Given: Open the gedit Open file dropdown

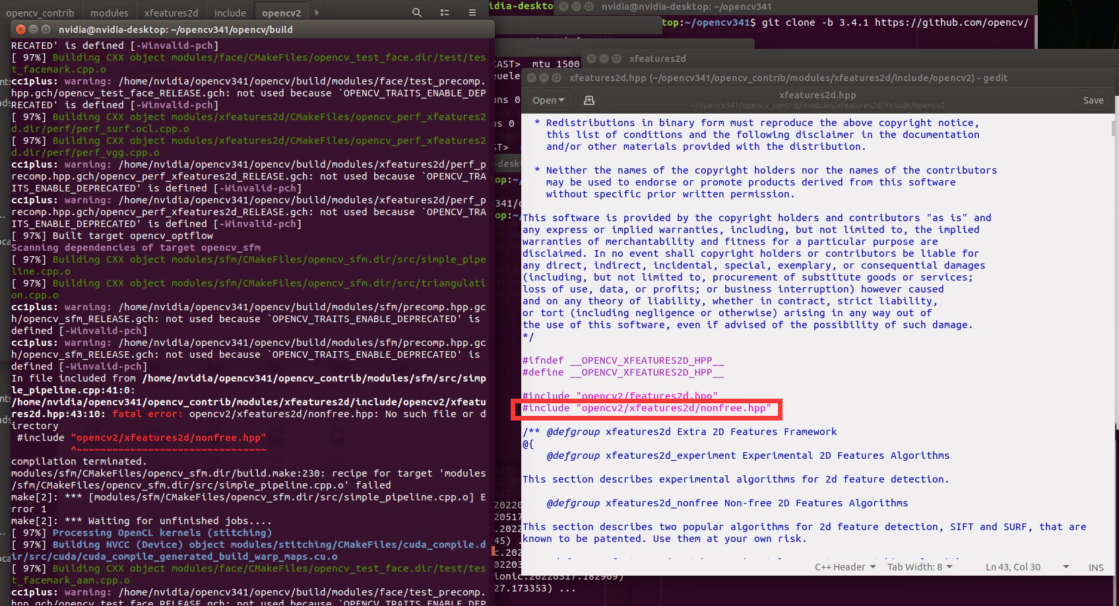Looking at the screenshot, I should 548,100.
